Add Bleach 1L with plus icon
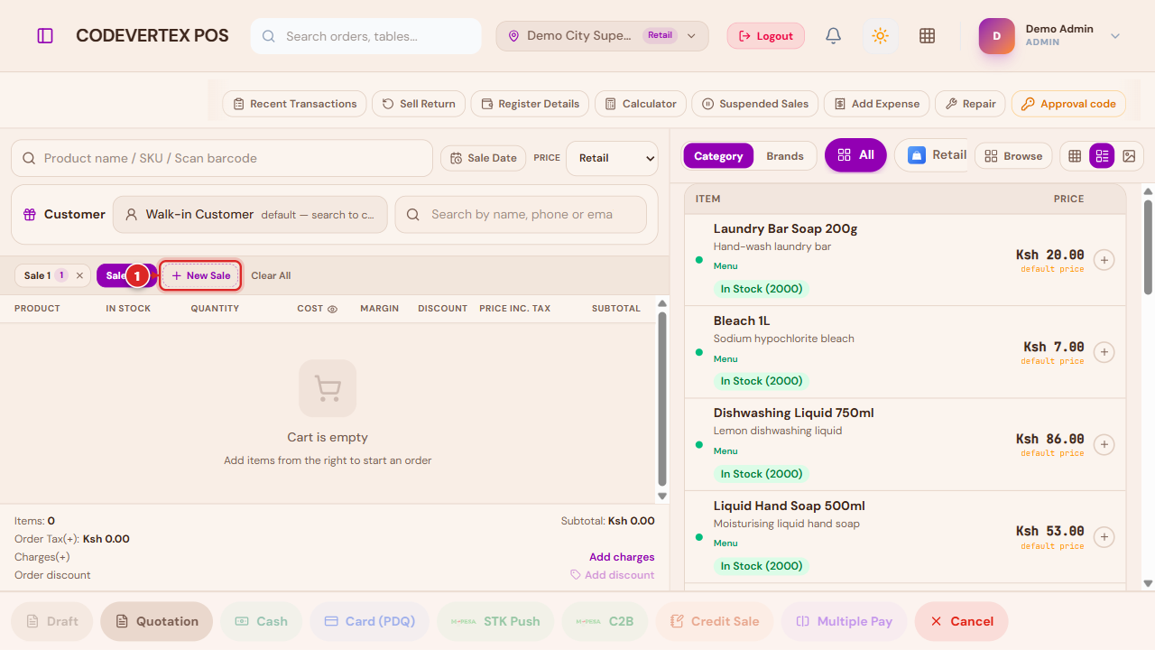Screen dimensions: 1155x650 1104,352
